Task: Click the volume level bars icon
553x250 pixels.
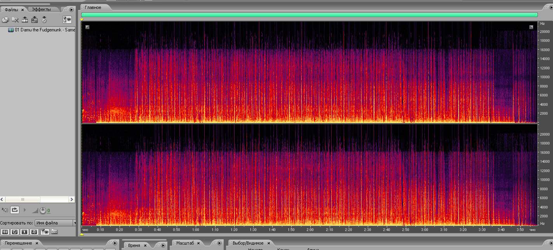Action: click(35, 211)
